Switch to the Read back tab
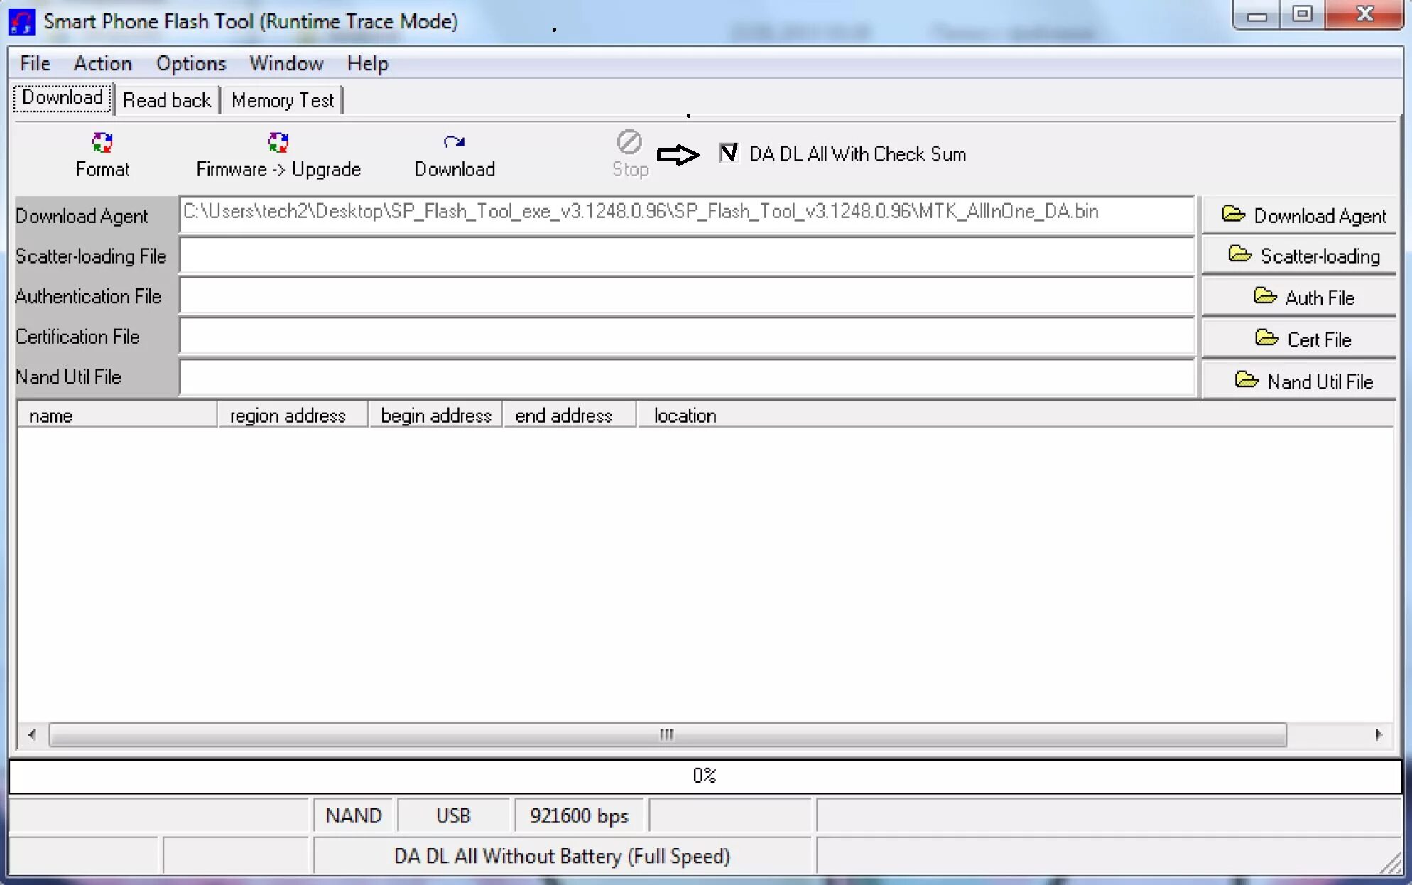1412x885 pixels. [166, 100]
